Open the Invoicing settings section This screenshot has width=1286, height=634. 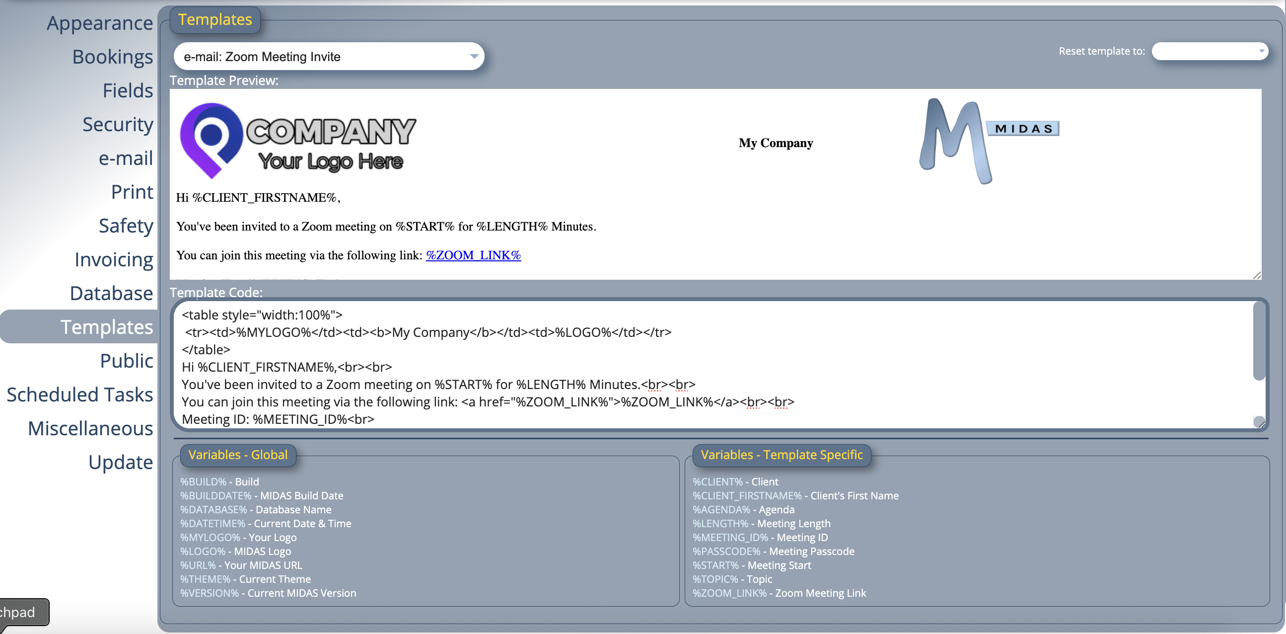114,259
